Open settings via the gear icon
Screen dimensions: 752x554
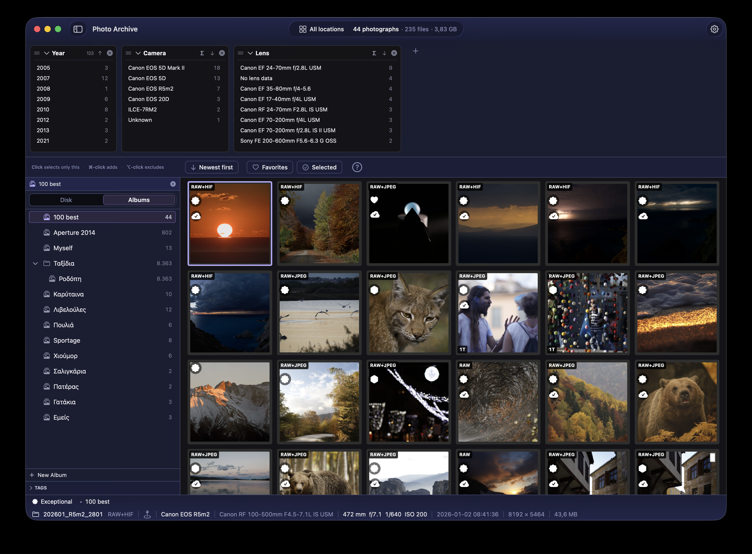(x=714, y=29)
